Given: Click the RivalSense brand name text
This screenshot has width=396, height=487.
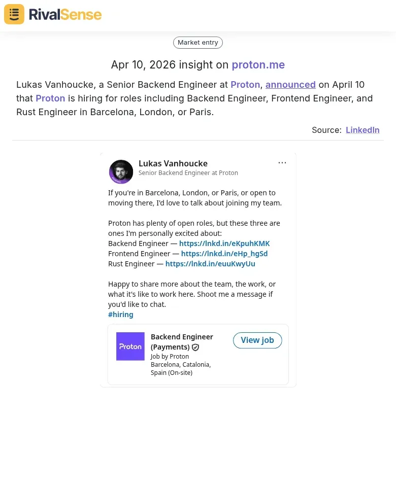Looking at the screenshot, I should pyautogui.click(x=65, y=14).
